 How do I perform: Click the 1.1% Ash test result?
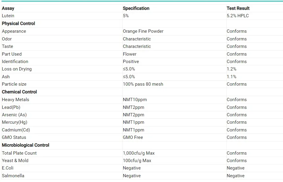click(x=231, y=77)
